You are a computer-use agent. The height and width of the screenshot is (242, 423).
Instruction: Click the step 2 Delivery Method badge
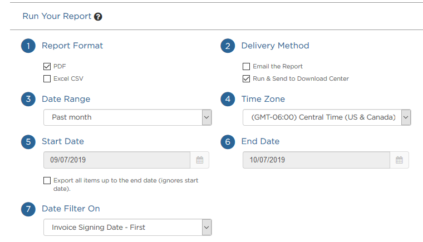point(228,46)
